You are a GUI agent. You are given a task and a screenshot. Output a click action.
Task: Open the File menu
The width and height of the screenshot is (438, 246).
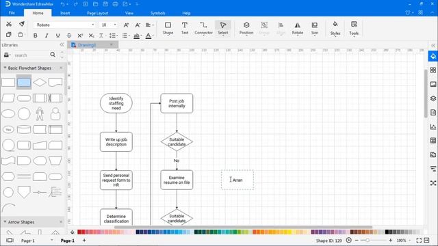pyautogui.click(x=12, y=13)
